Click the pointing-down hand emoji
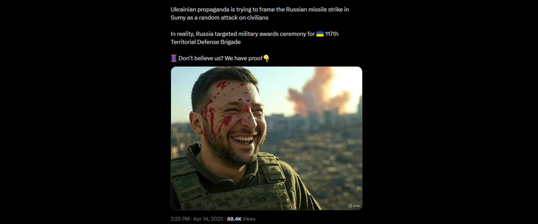The width and height of the screenshot is (538, 224). [x=266, y=58]
